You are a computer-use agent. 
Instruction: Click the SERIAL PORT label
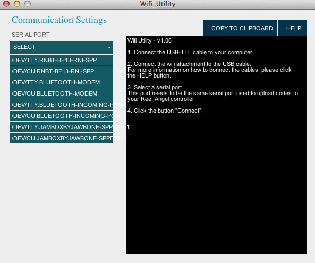click(31, 35)
